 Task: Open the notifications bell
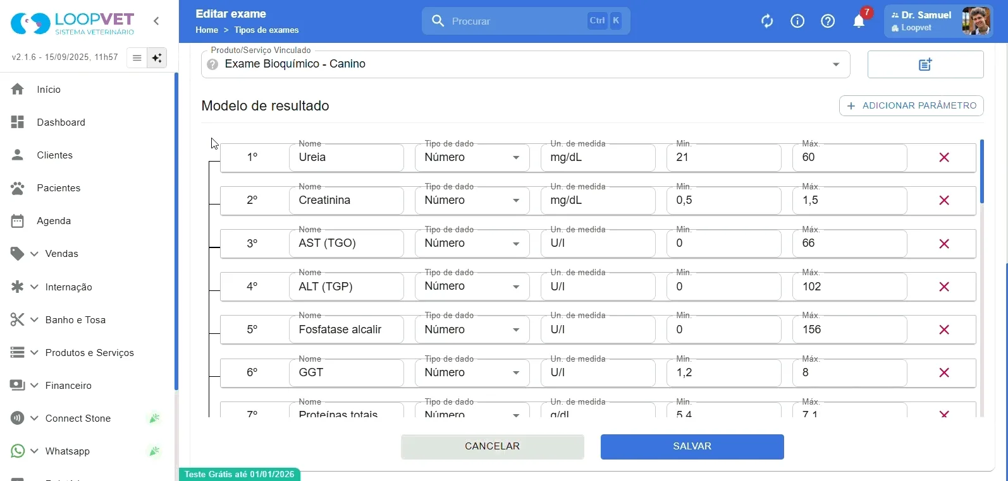tap(859, 21)
